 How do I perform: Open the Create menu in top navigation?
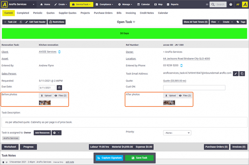(61, 4)
